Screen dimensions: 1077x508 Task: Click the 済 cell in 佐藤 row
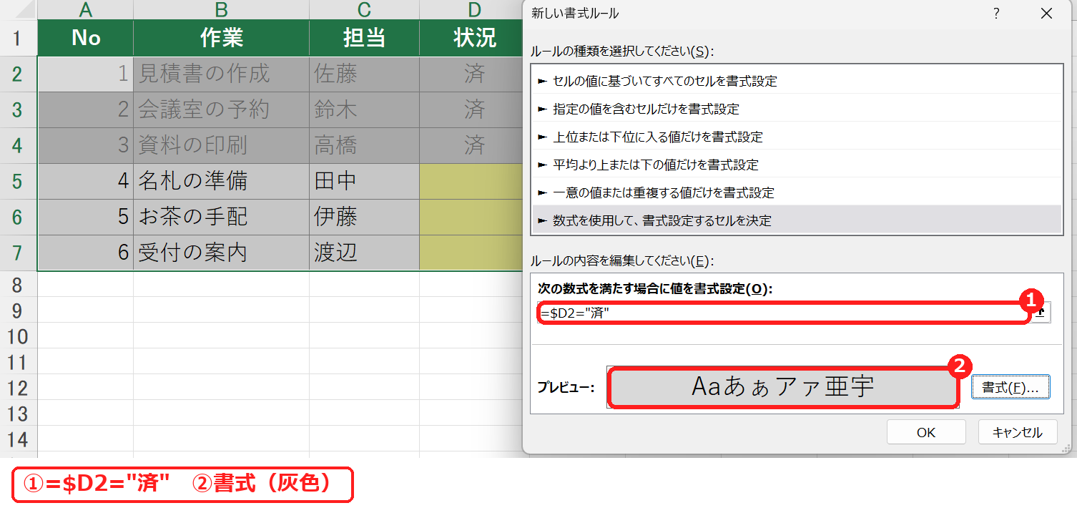(x=472, y=74)
